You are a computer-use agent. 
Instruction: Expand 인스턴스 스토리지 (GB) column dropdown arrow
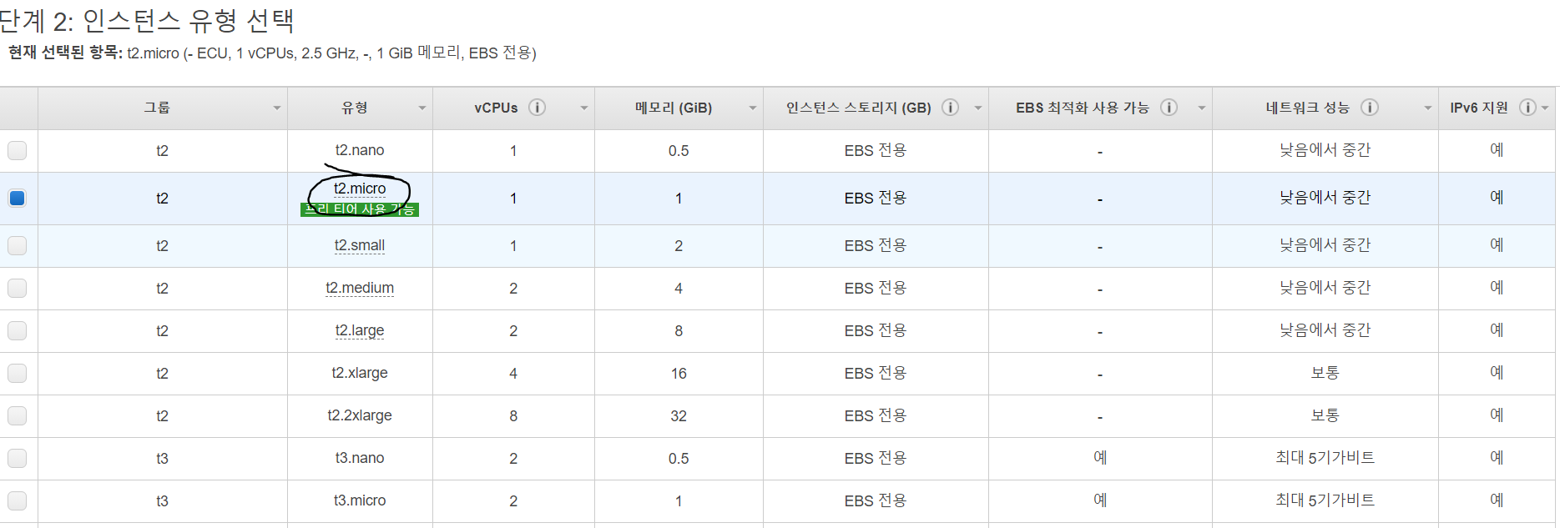[977, 108]
